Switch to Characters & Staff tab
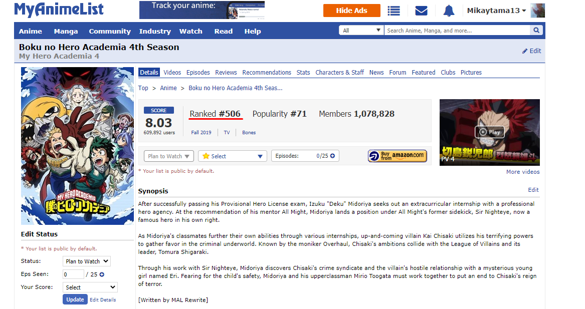Viewport: 585px width, 309px height. point(339,72)
